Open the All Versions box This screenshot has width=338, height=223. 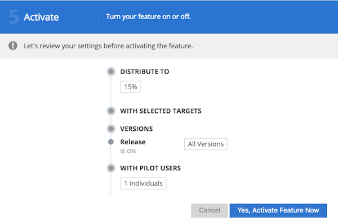point(206,144)
